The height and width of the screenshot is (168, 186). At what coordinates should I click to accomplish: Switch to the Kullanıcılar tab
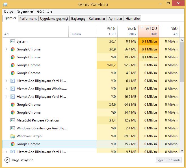[97, 19]
